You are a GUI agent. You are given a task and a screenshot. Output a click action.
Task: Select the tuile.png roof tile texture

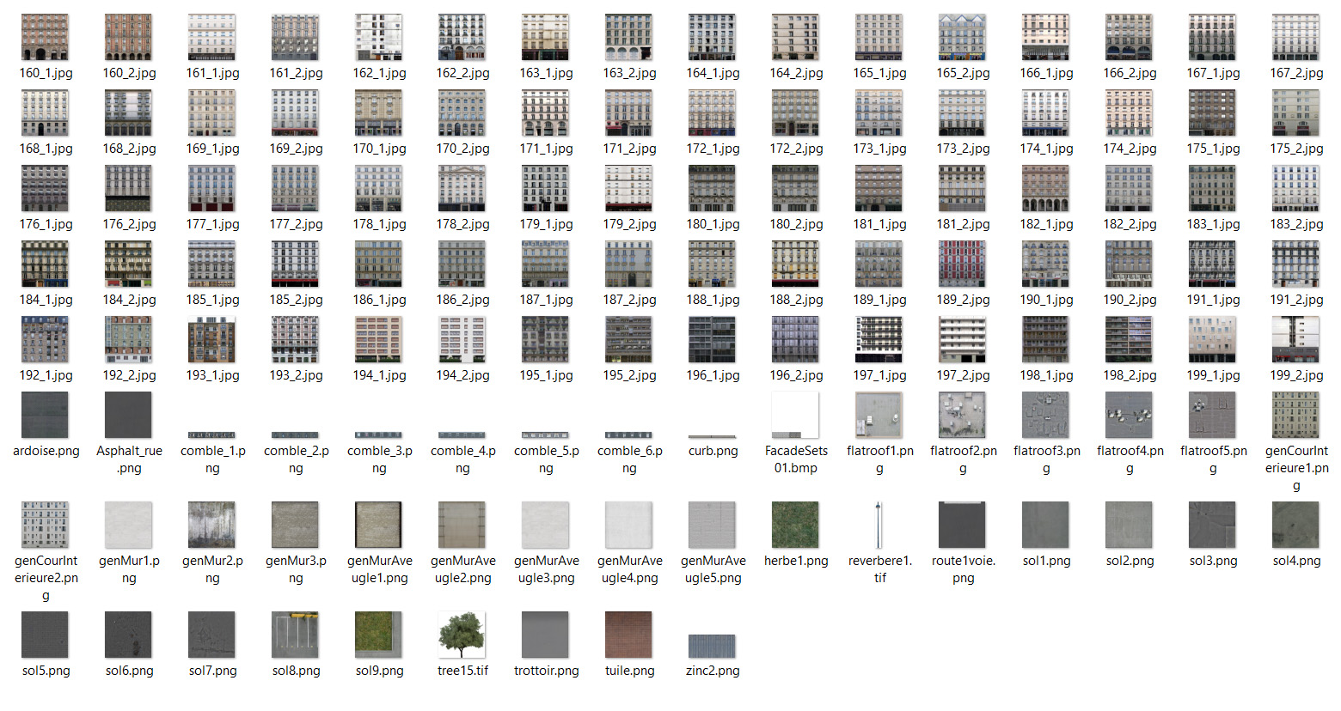pyautogui.click(x=628, y=635)
